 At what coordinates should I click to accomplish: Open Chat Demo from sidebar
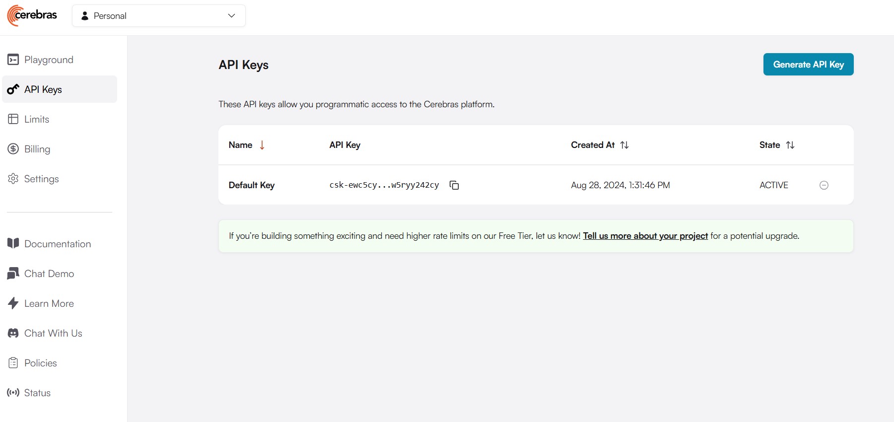(49, 274)
